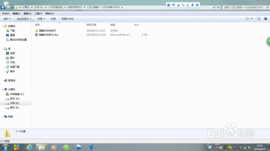This screenshot has width=270, height=151.
Task: Open the 共享 dropdown
Action: pos(41,19)
